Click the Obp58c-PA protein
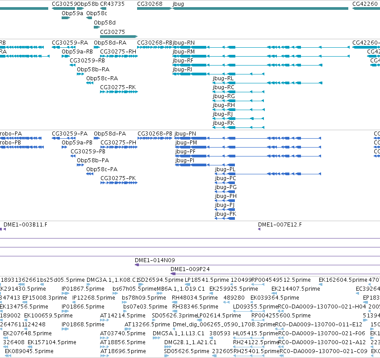Screen dimensions: 380x358 (90, 174)
